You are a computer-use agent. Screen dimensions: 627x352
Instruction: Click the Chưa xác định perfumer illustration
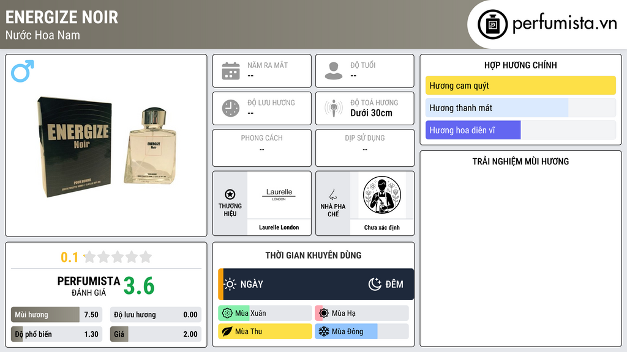tap(382, 195)
